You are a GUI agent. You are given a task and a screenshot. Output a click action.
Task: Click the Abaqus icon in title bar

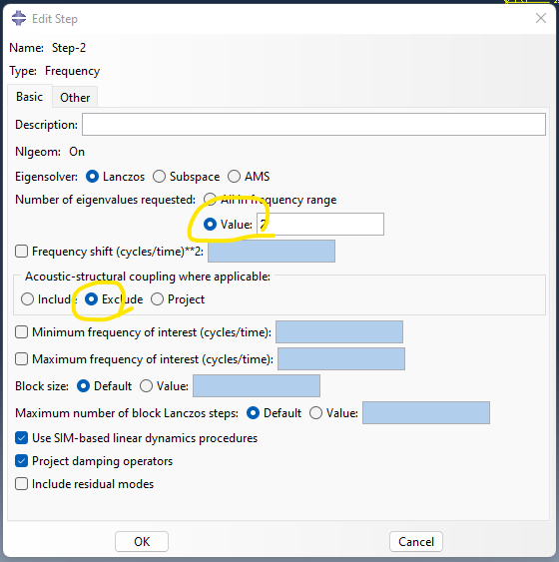(19, 18)
